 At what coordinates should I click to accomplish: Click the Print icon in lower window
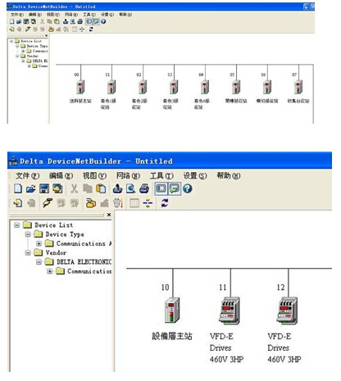point(144,188)
